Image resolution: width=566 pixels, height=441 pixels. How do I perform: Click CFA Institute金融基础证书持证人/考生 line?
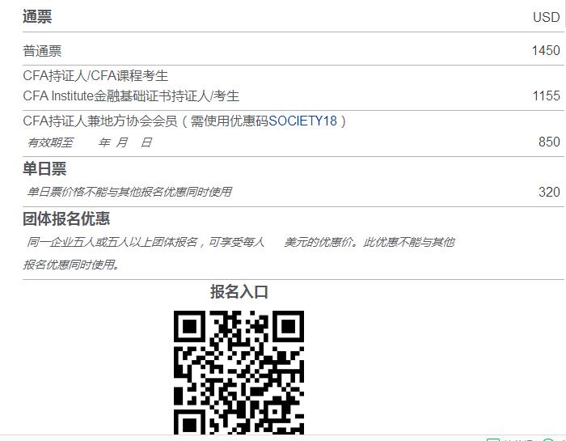(131, 95)
